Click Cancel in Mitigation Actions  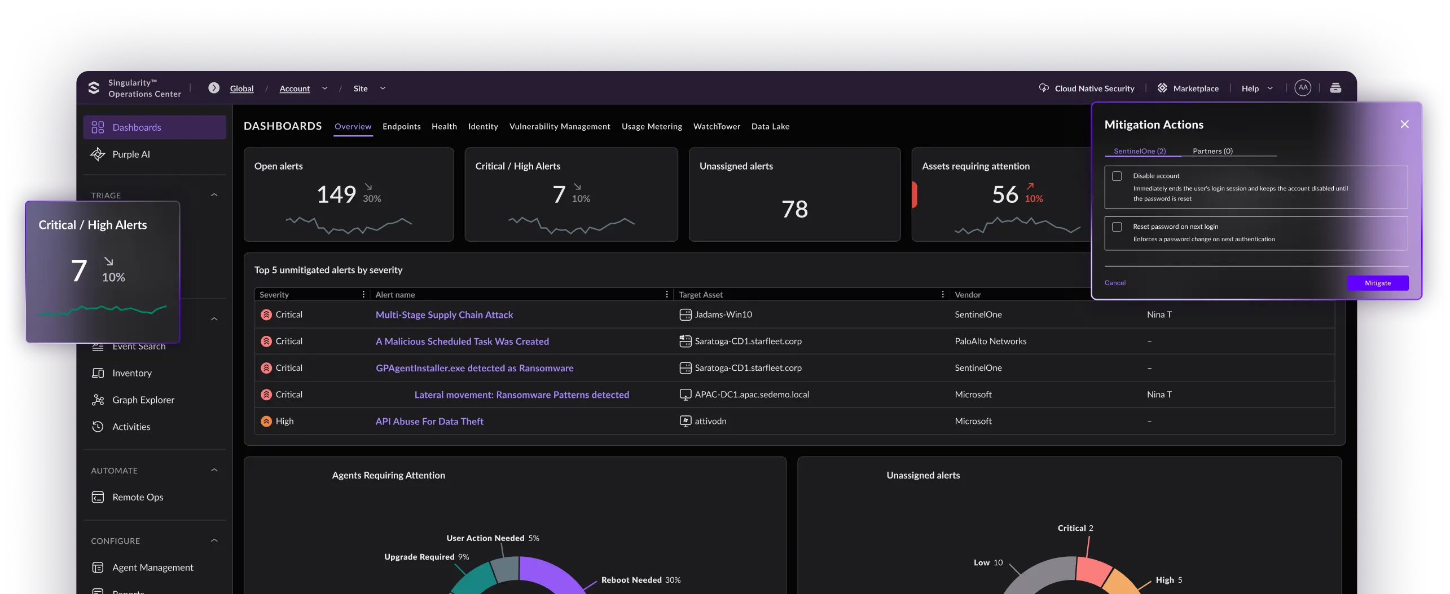coord(1115,283)
